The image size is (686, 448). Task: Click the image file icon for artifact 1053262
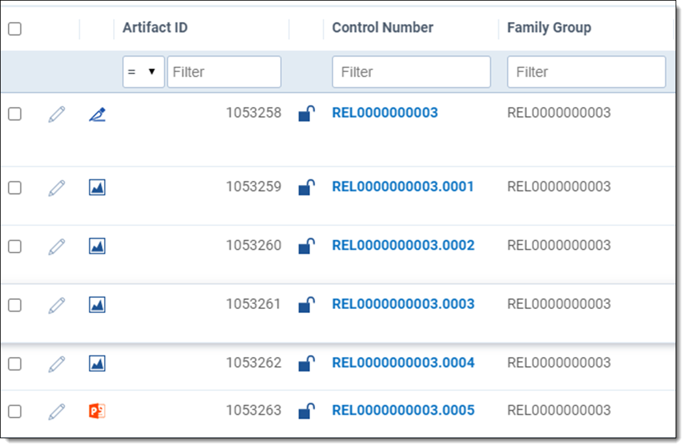[97, 364]
